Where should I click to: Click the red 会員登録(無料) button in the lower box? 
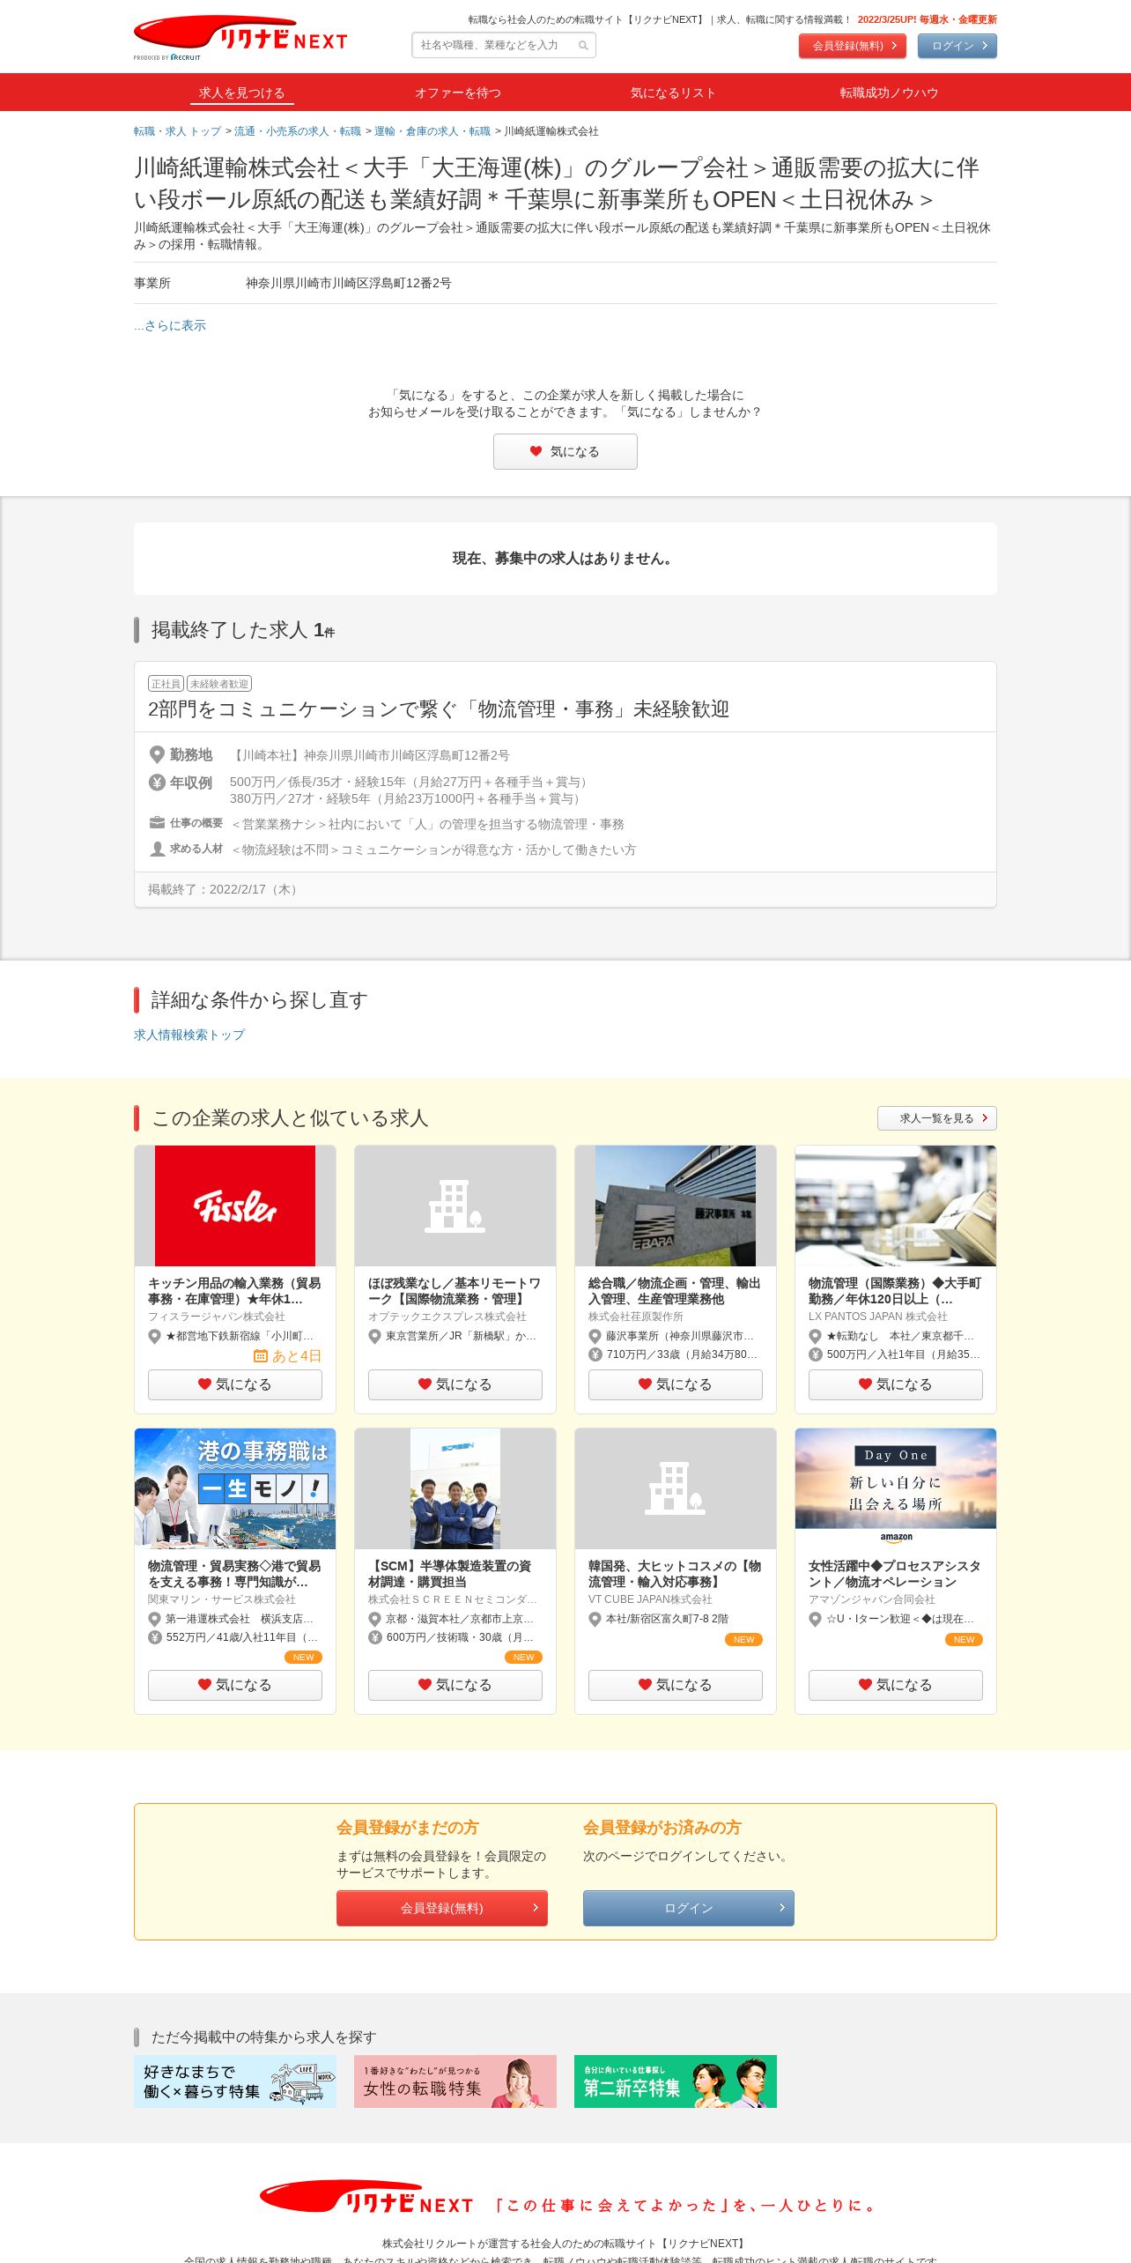coord(442,1908)
